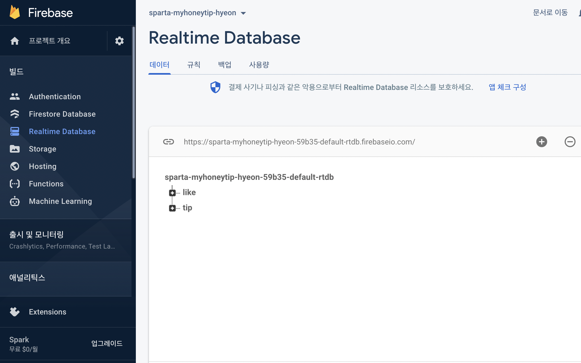This screenshot has width=581, height=363.
Task: Open Authentication from the sidebar
Action: click(55, 96)
